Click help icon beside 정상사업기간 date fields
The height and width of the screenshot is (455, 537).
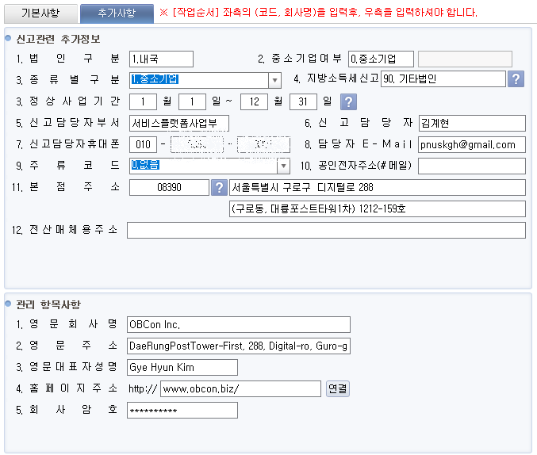click(348, 101)
